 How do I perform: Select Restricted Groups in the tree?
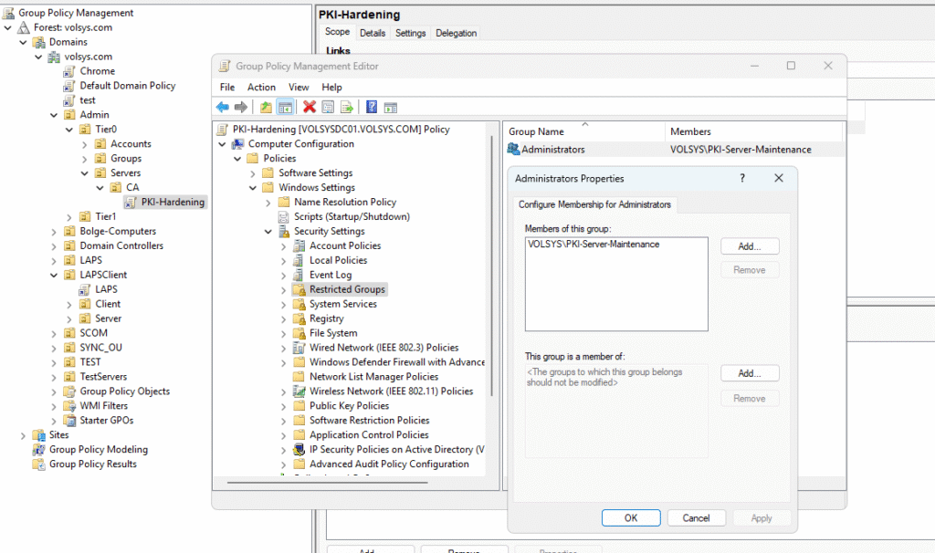coord(347,289)
